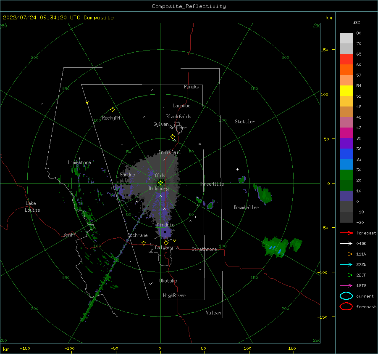Click the Ponoka town label
This screenshot has height=354, width=378.
pos(192,87)
